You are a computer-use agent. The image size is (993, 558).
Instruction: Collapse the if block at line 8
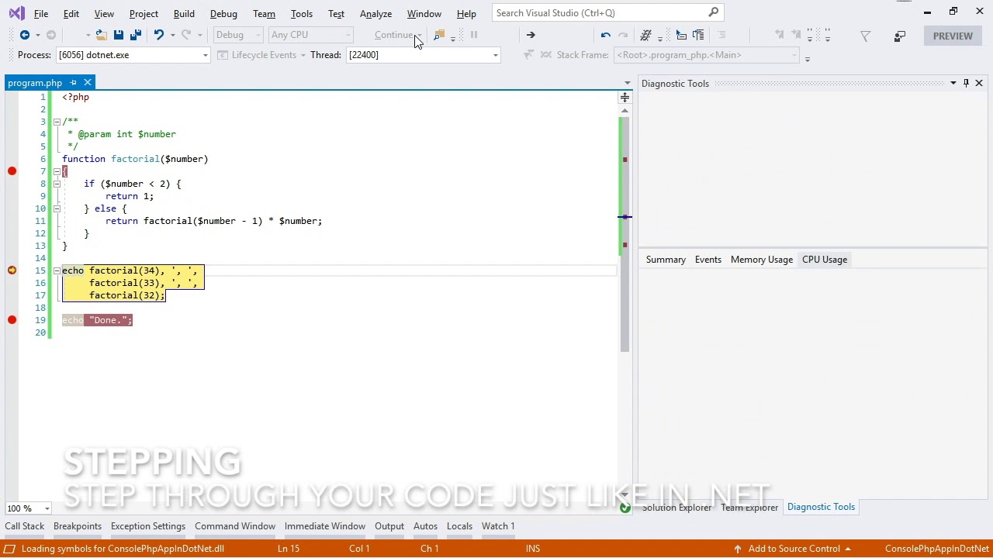click(x=57, y=184)
